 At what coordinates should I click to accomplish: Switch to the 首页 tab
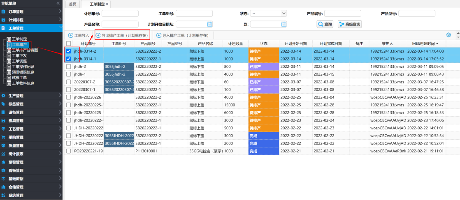click(72, 4)
